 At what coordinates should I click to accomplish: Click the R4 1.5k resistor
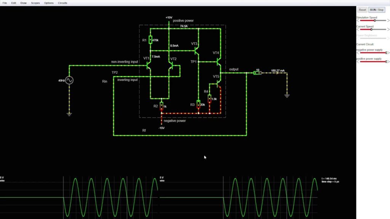[x=209, y=99]
